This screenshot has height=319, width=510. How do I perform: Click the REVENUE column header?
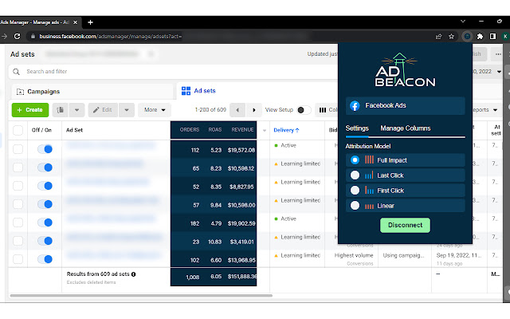coord(242,129)
